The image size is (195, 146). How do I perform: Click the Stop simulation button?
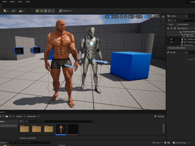[x=45, y=11]
